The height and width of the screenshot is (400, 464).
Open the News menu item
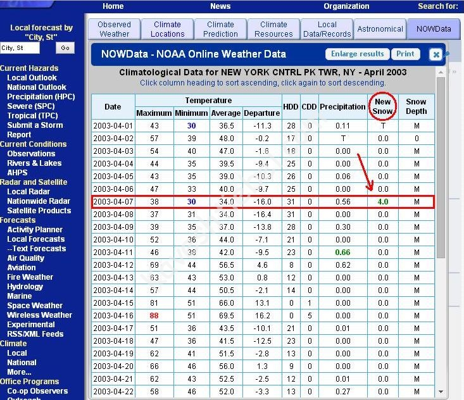click(x=220, y=6)
